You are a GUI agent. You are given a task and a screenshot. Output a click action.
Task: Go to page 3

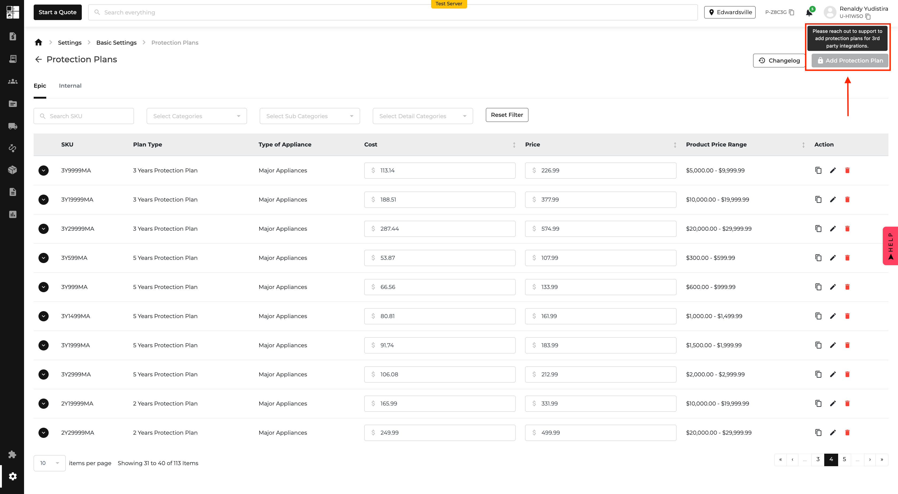tap(818, 460)
